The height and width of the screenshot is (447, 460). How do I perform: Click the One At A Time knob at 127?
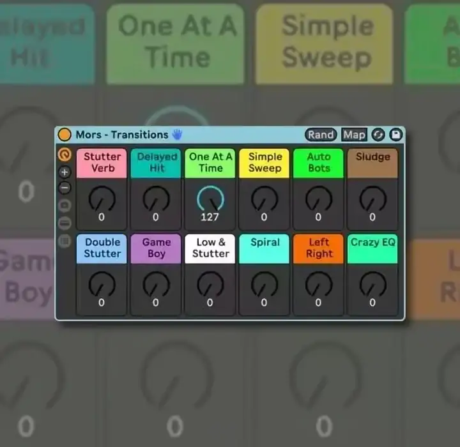coord(210,199)
